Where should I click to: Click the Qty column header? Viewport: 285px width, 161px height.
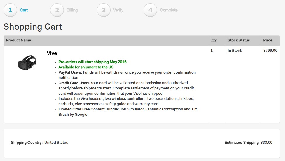214,40
